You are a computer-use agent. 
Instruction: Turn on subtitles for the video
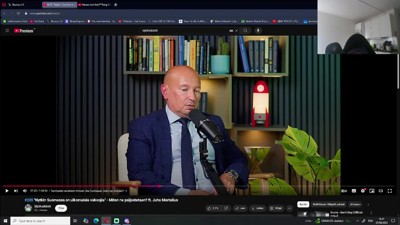pos(354,191)
